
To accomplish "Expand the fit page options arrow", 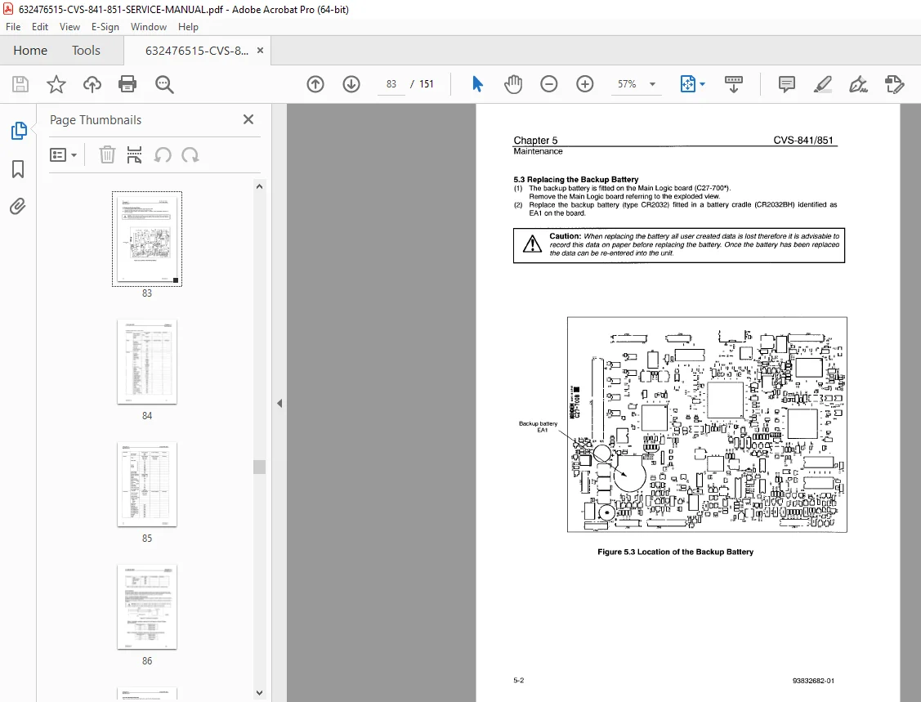I will 703,84.
